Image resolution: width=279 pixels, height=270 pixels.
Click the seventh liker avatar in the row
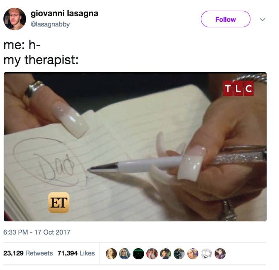point(193,254)
